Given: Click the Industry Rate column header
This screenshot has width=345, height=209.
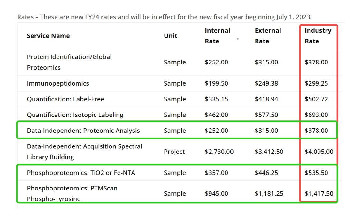Looking at the screenshot, I should tap(318, 36).
